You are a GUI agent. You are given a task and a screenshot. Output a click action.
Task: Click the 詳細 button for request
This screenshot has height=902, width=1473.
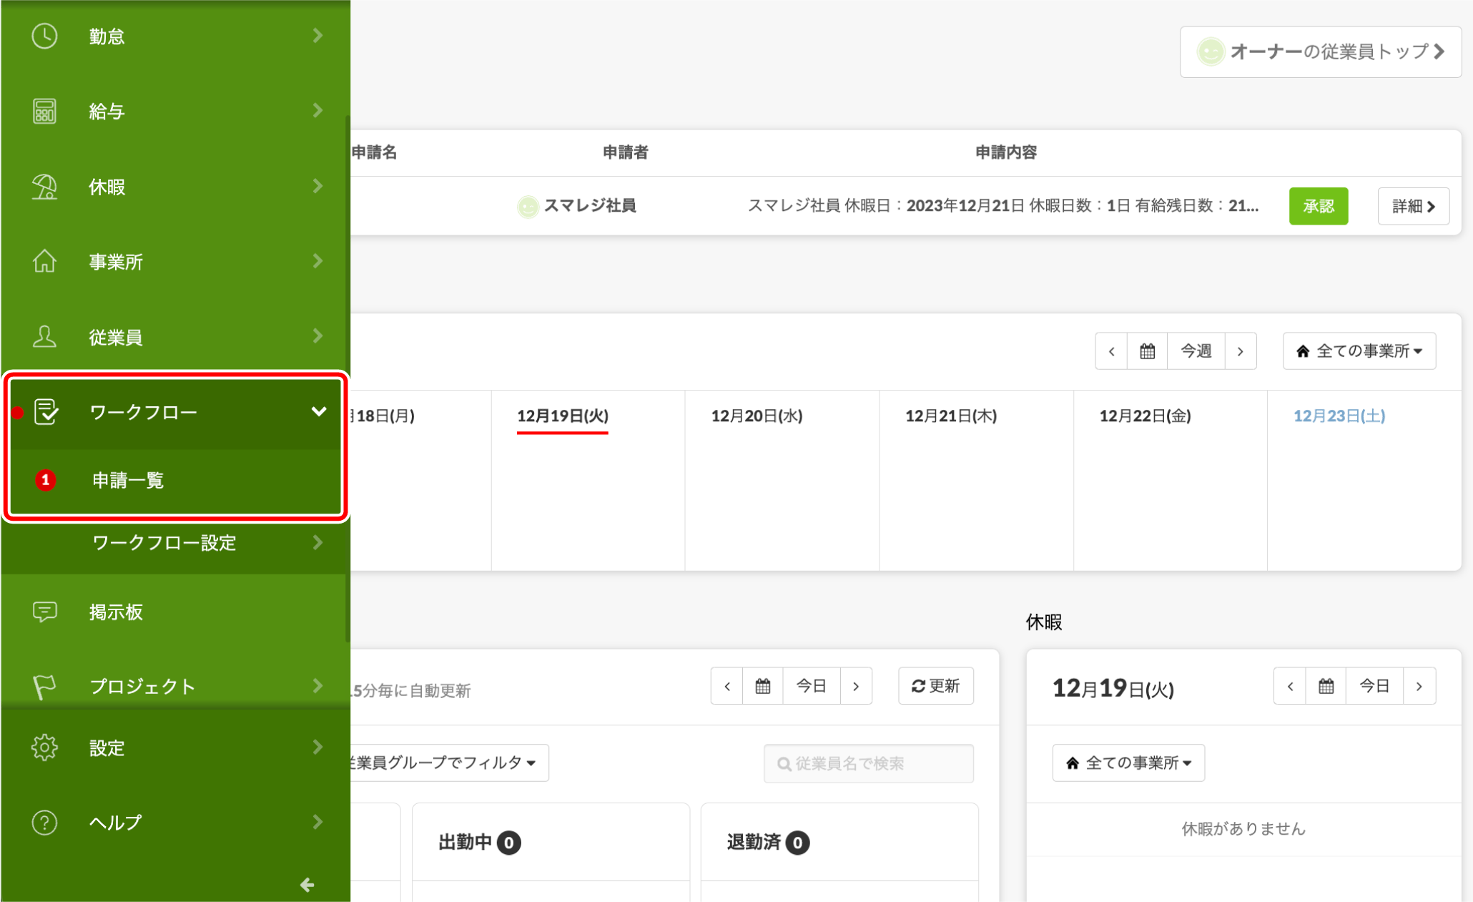click(1413, 206)
